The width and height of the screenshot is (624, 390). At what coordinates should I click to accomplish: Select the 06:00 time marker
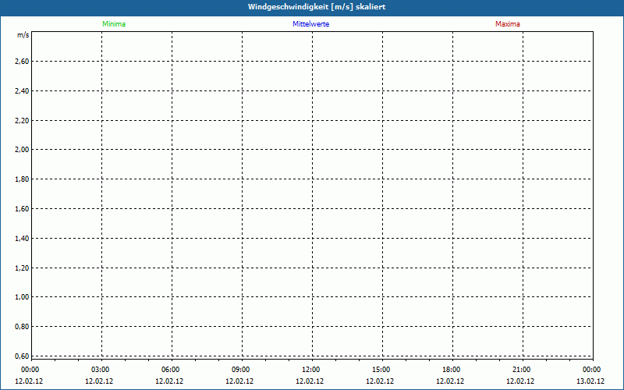coord(171,370)
